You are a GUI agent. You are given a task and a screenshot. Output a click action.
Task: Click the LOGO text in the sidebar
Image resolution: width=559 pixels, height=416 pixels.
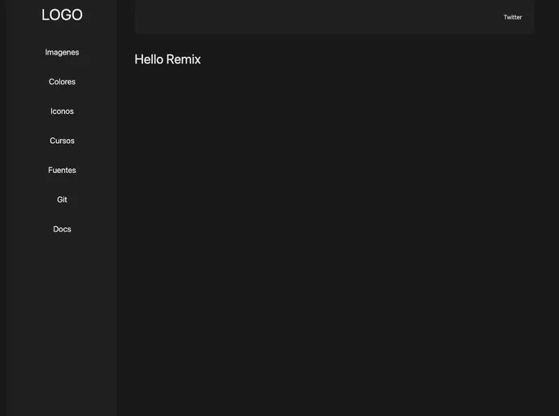click(62, 15)
